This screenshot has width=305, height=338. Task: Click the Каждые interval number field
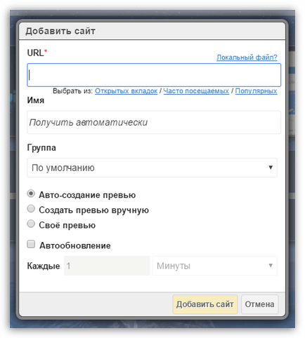107,266
